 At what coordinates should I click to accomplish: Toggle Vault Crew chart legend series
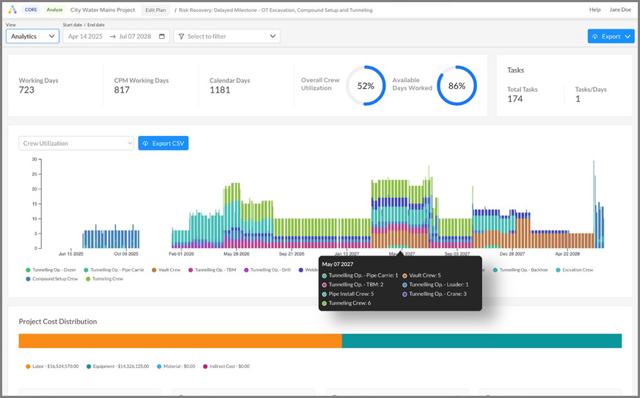166,269
